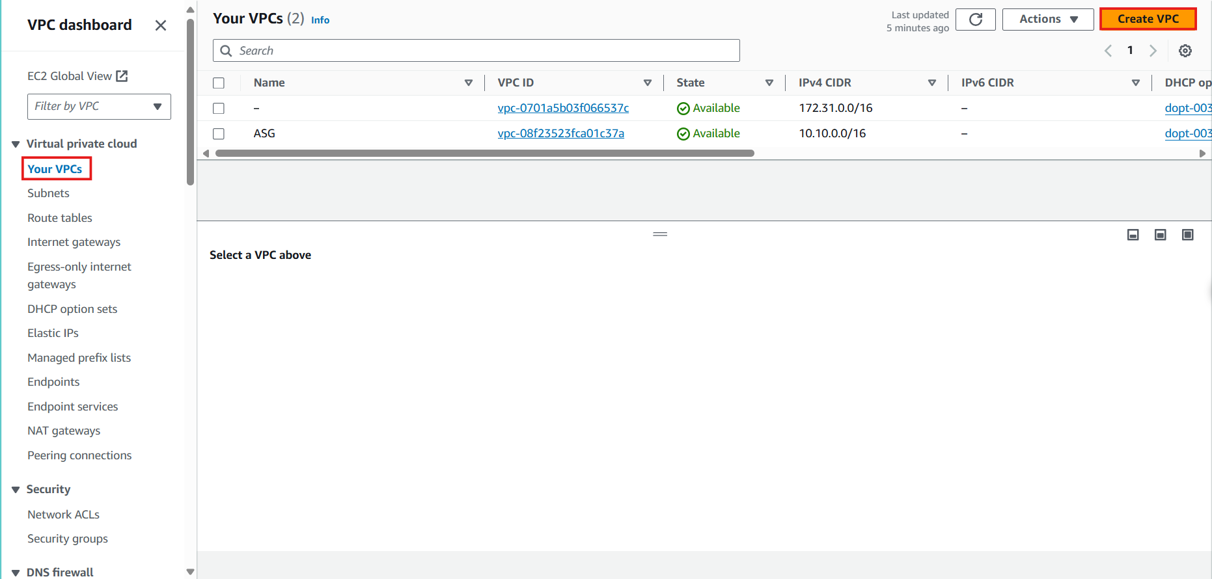1212x579 pixels.
Task: Click the ASG name cell
Action: (264, 133)
